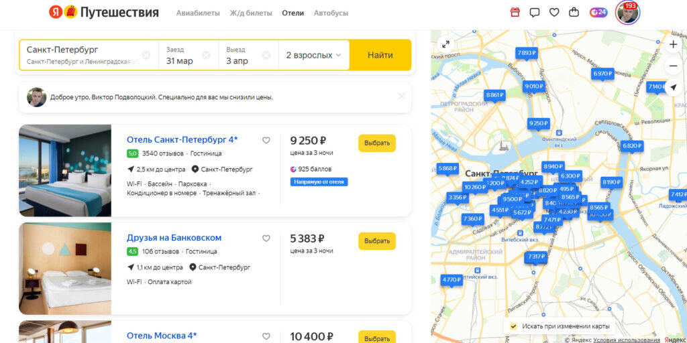The width and height of the screenshot is (687, 343).
Task: Switch to Отели tab
Action: click(293, 13)
